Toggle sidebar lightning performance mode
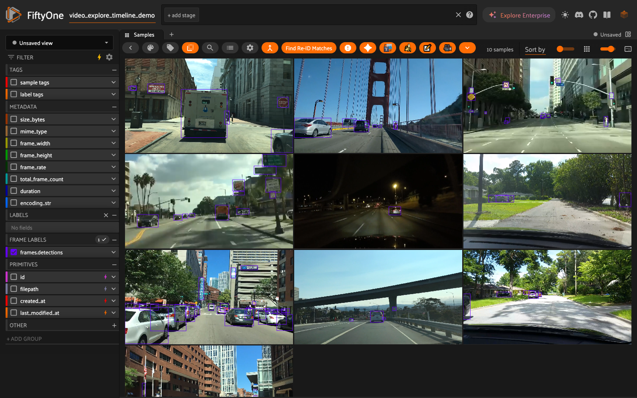Image resolution: width=637 pixels, height=398 pixels. pos(100,57)
